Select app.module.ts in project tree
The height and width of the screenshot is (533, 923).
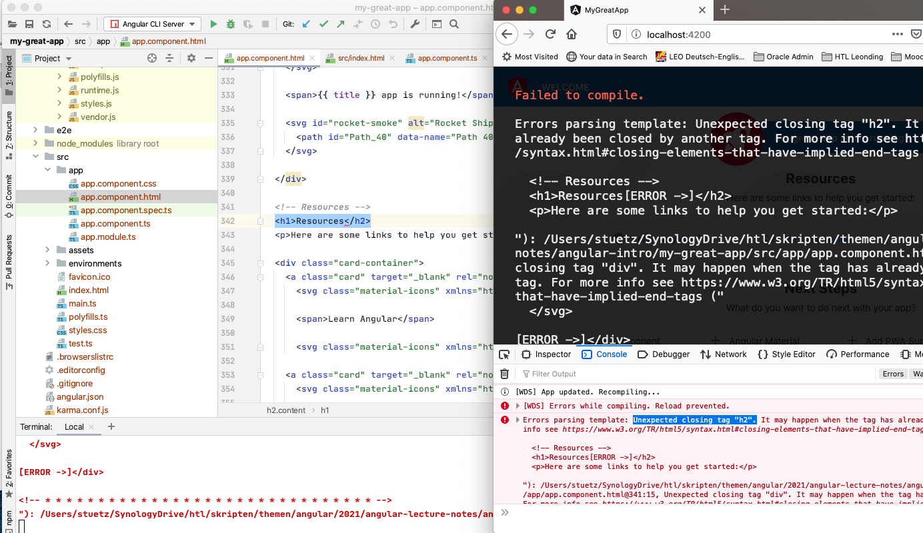click(108, 237)
